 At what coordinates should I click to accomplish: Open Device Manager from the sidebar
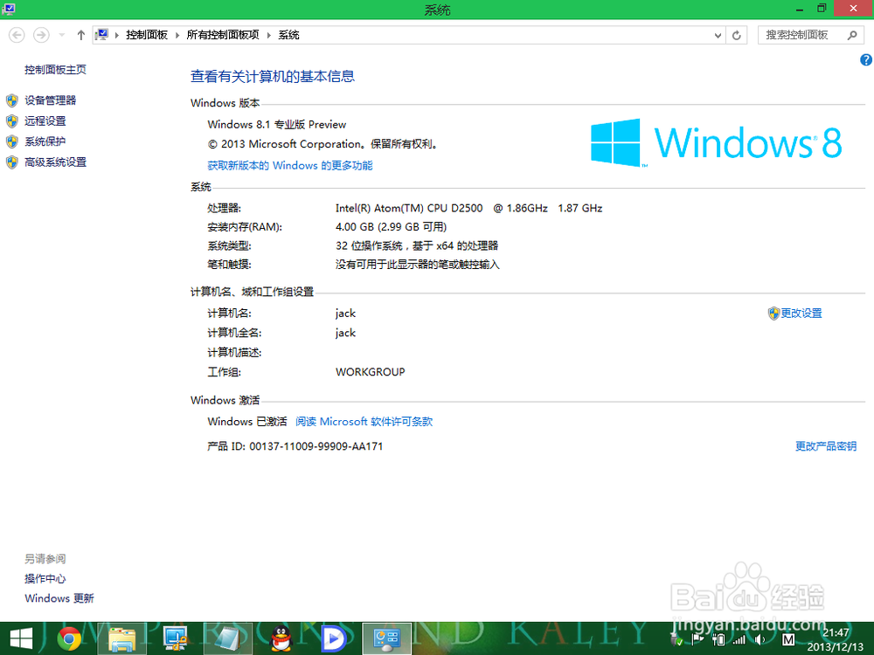click(x=50, y=100)
